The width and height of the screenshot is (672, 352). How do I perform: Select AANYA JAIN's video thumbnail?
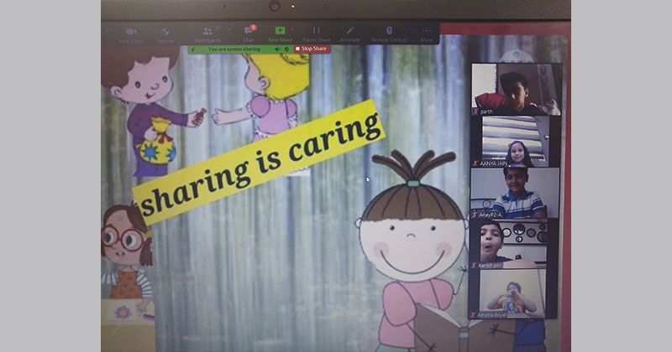tap(516, 141)
